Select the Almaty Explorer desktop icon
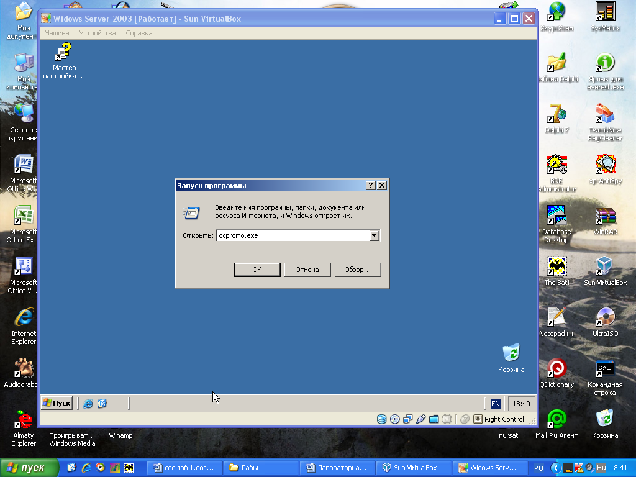The height and width of the screenshot is (477, 636). 24,429
